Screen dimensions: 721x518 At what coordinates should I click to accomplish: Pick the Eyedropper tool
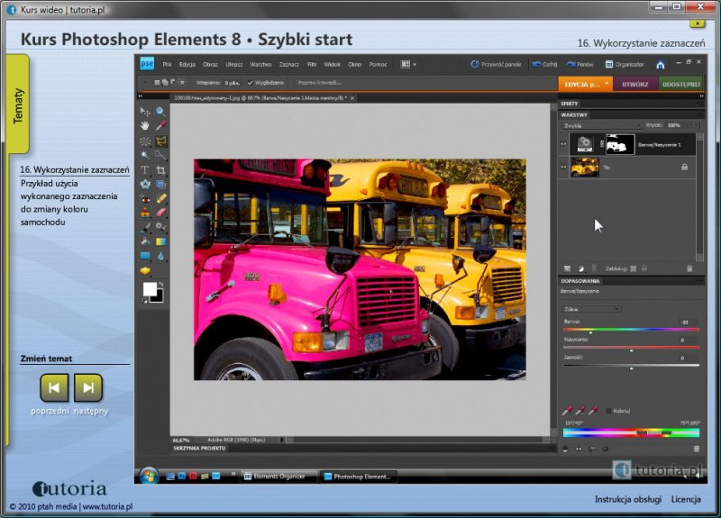click(161, 126)
